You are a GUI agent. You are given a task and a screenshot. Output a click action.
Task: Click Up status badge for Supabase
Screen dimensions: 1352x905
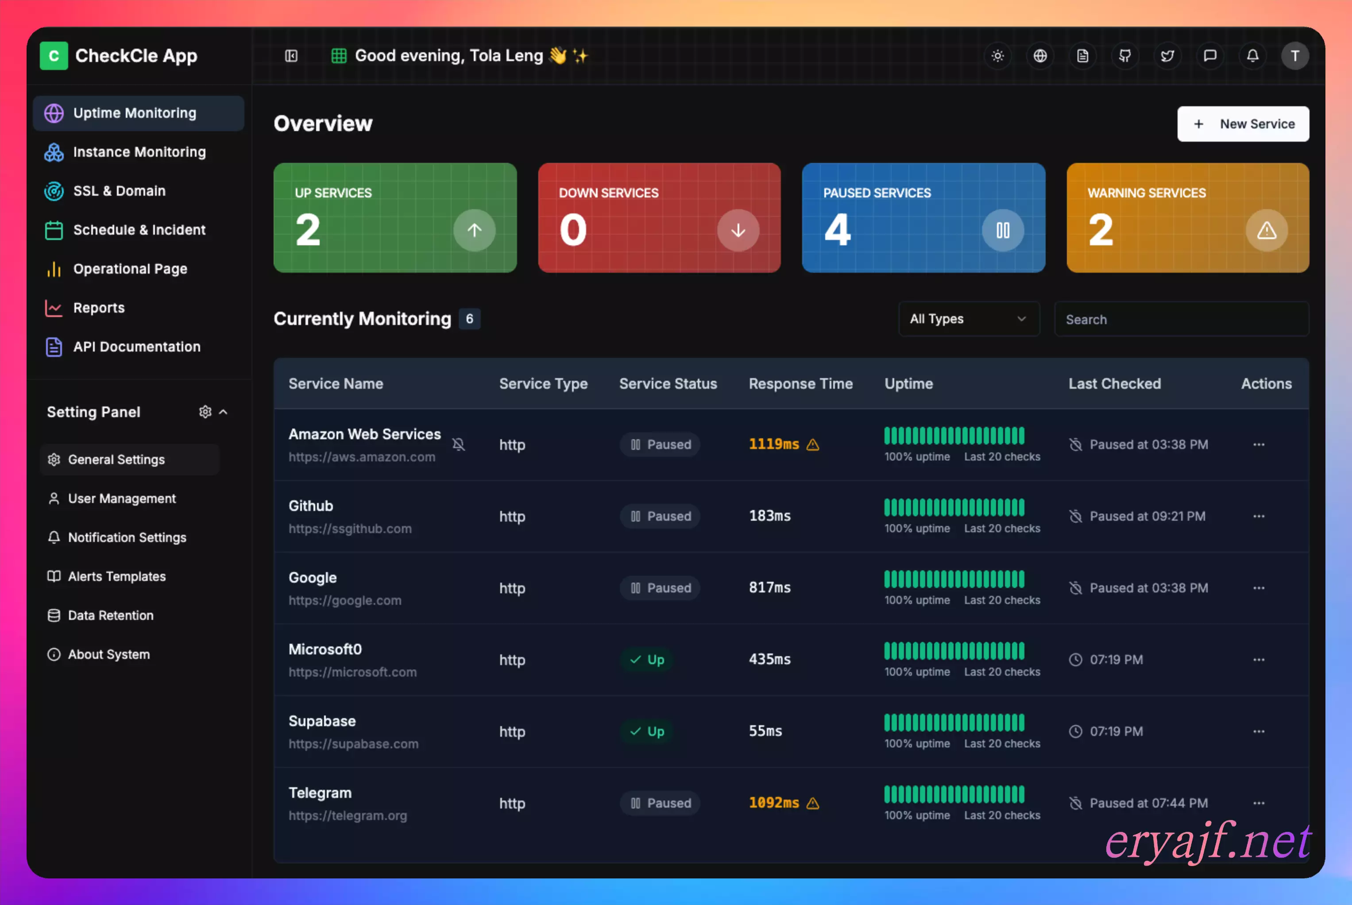point(647,731)
